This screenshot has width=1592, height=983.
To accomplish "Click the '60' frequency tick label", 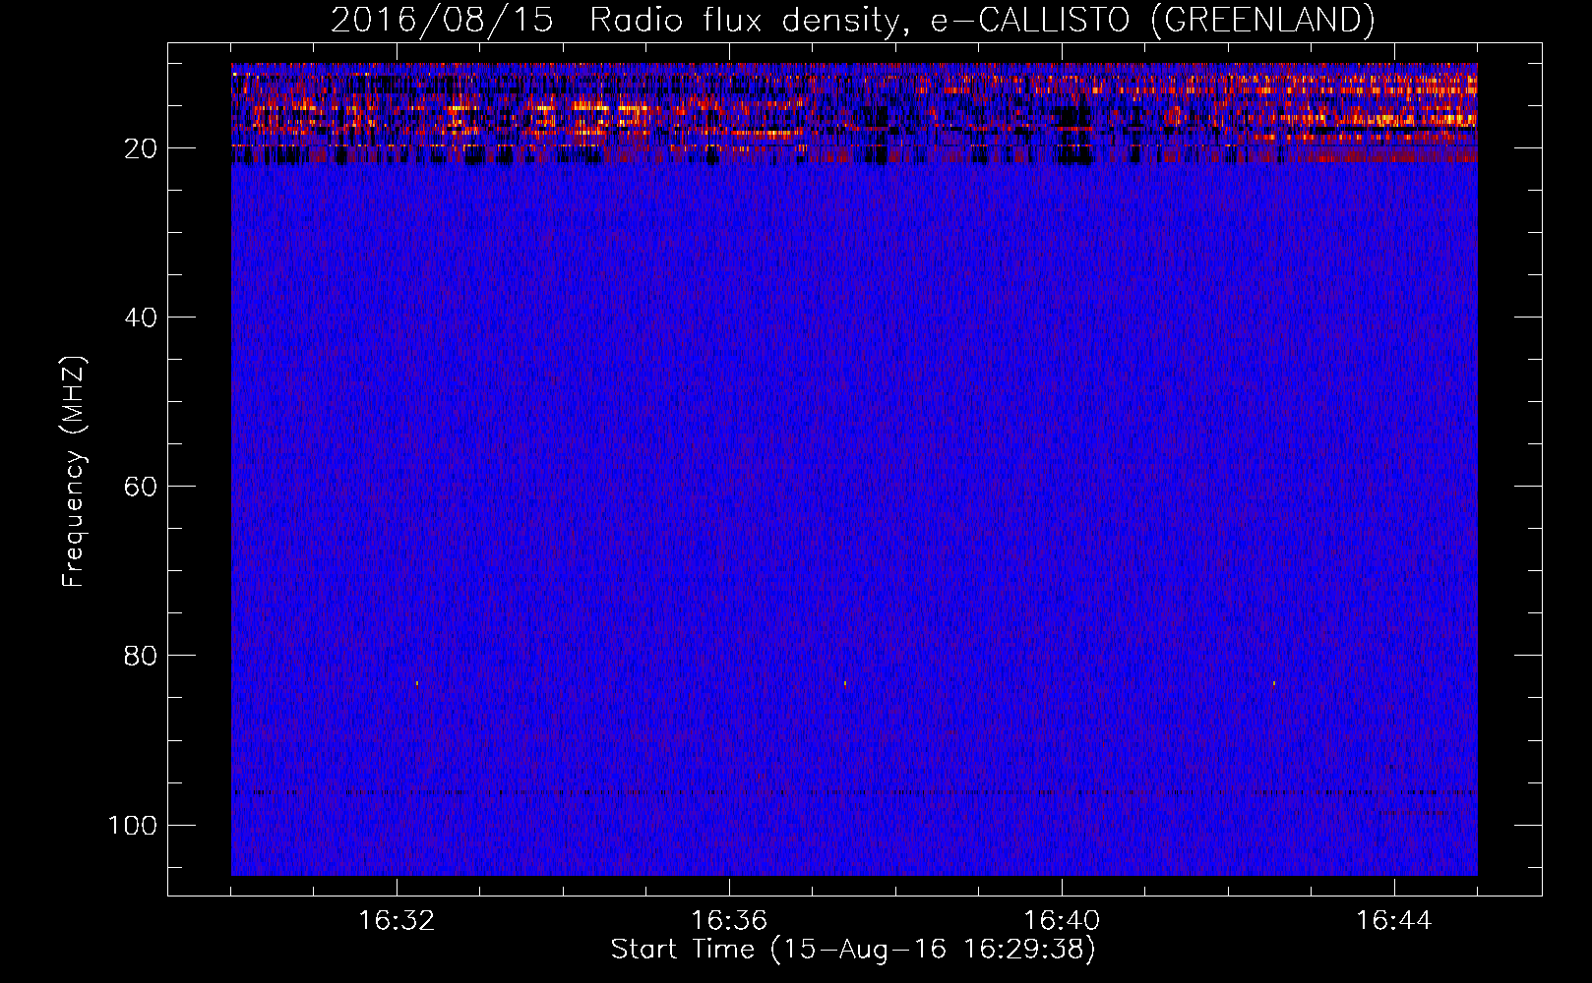I will coord(141,487).
